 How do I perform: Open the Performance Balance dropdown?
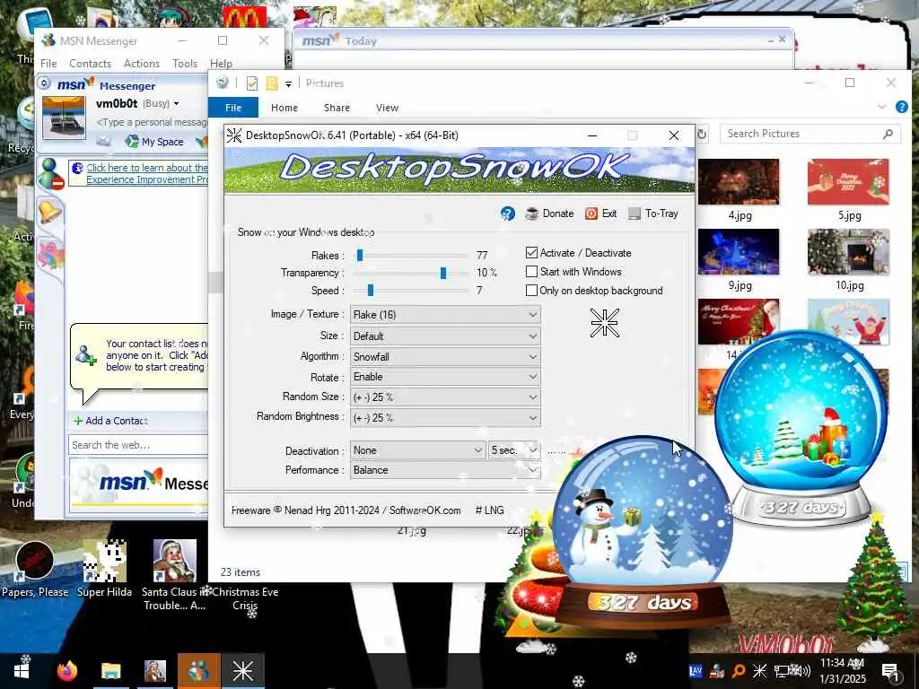[x=445, y=470]
